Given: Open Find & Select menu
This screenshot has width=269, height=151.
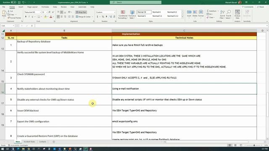Looking at the screenshot, I should 229,14.
